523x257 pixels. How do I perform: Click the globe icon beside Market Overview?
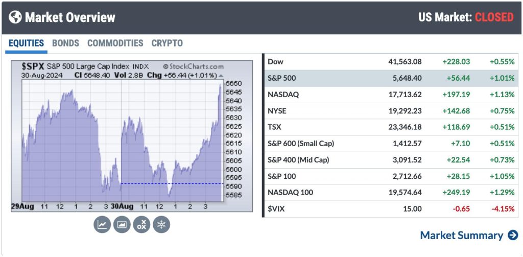[x=15, y=17]
